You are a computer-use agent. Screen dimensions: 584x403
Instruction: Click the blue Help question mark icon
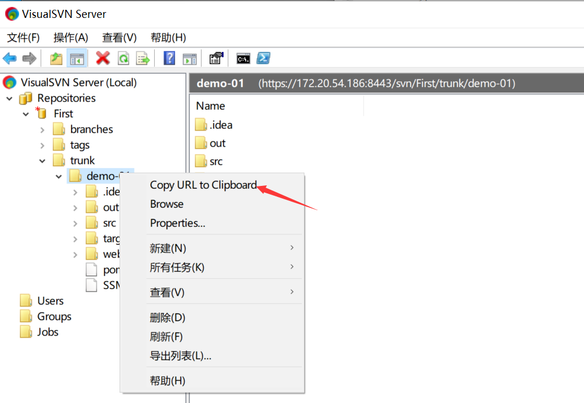169,58
